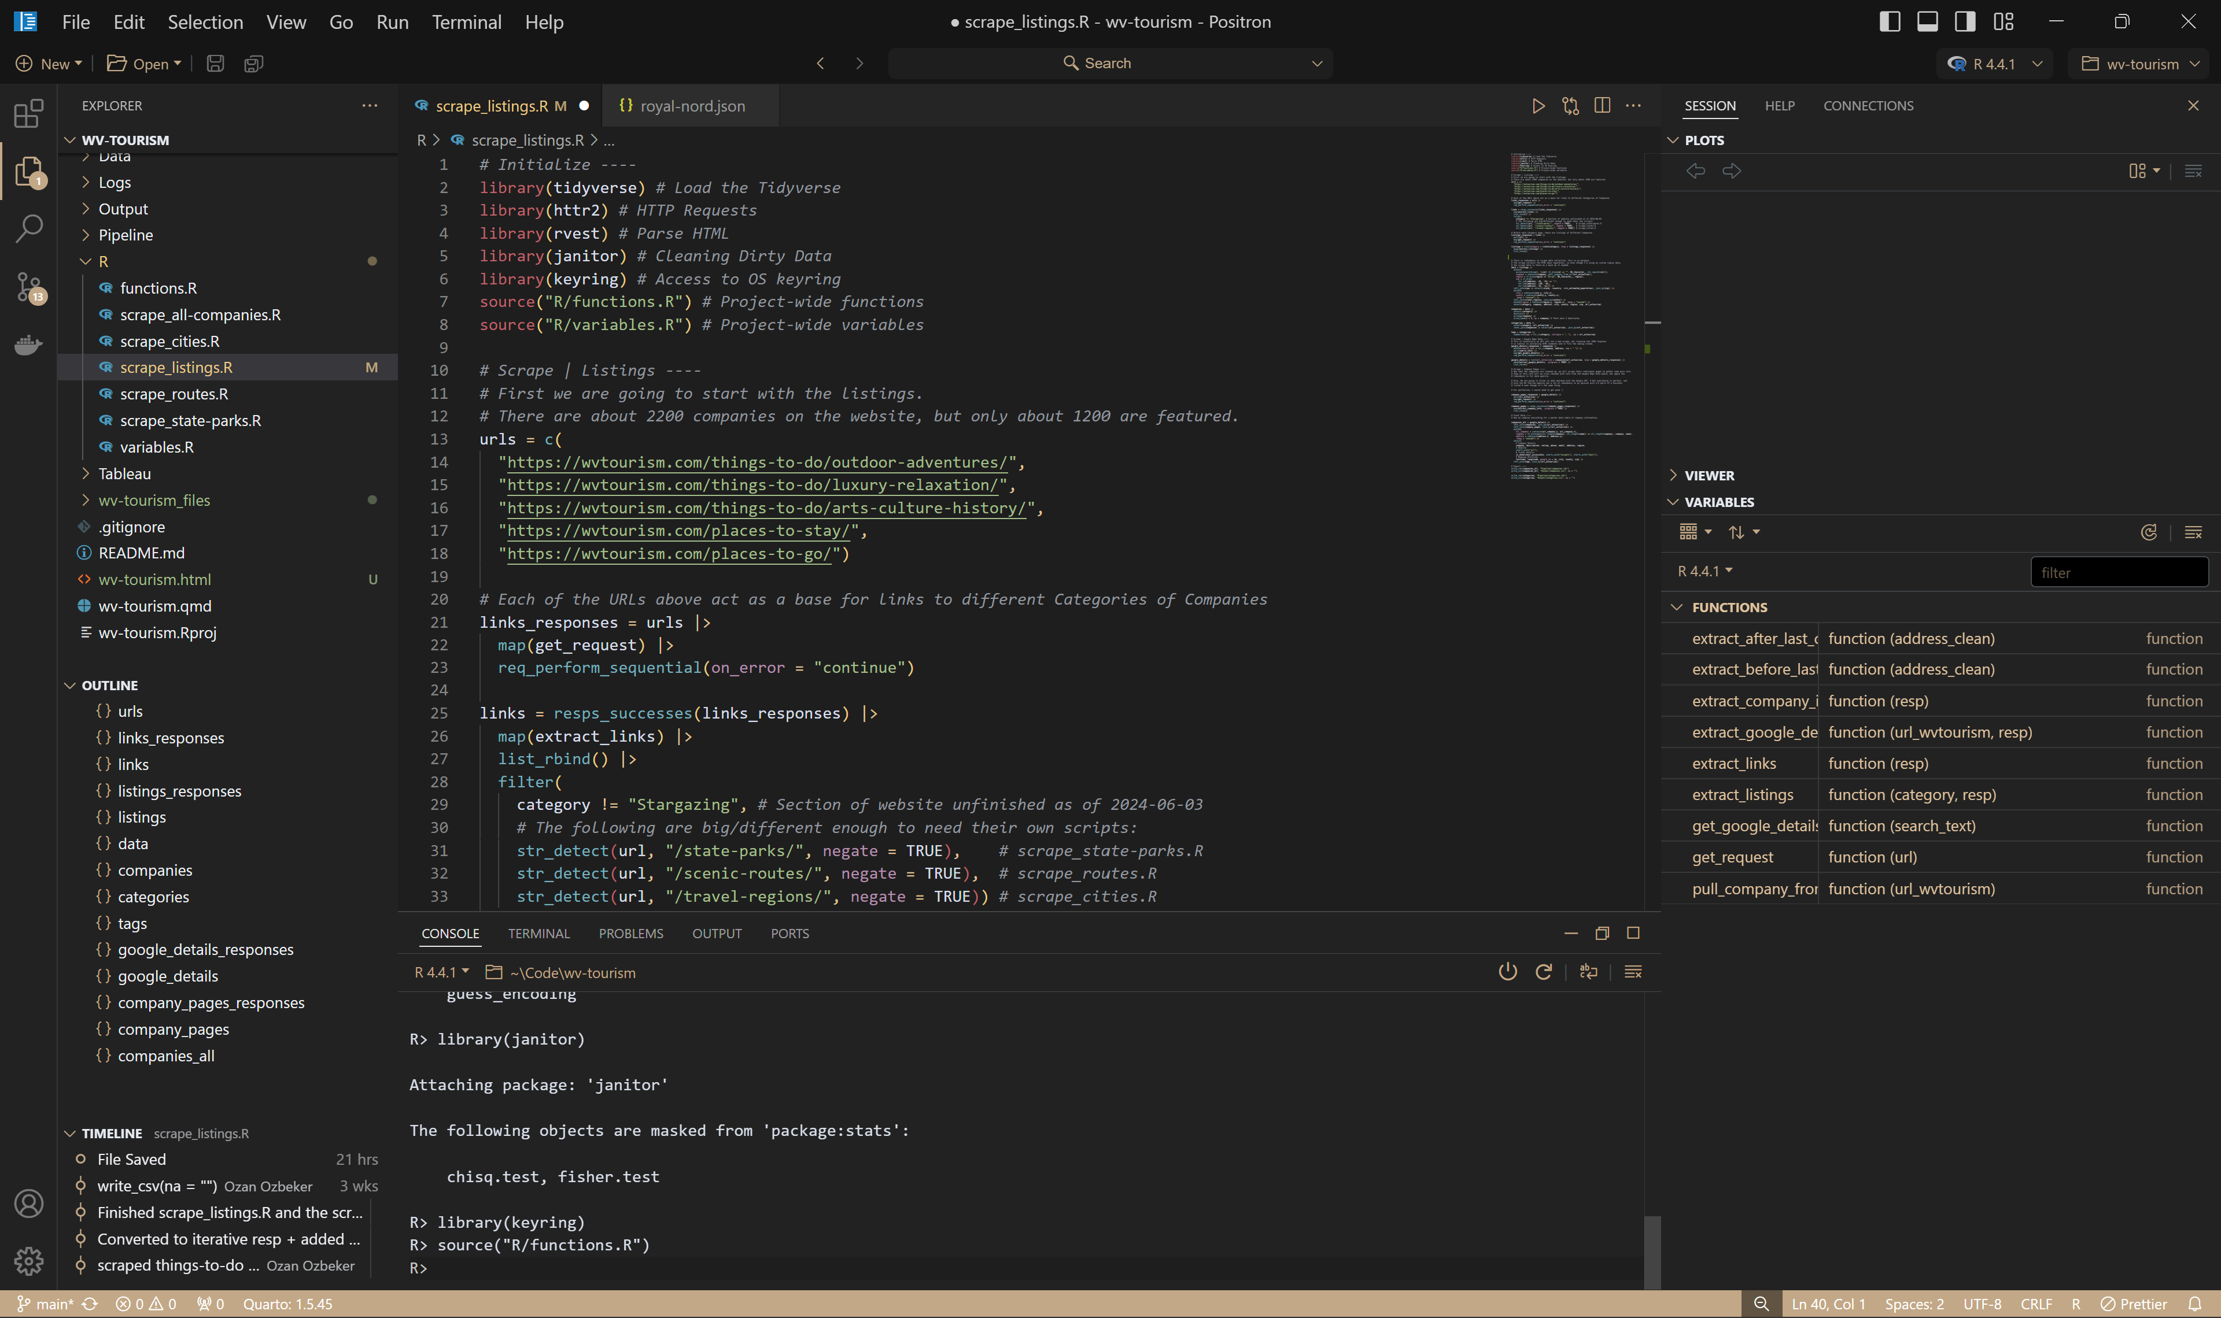Refresh the Variables pane objects
Image resolution: width=2221 pixels, height=1318 pixels.
(x=2148, y=532)
